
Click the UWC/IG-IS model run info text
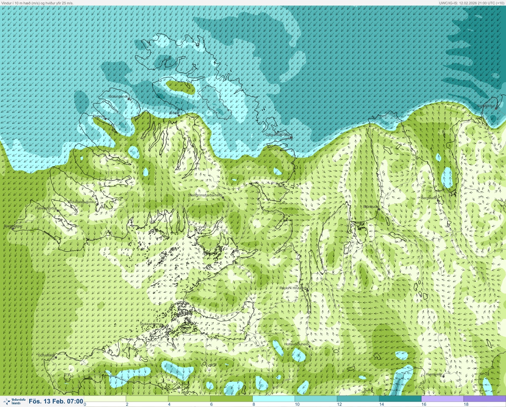[x=471, y=3]
